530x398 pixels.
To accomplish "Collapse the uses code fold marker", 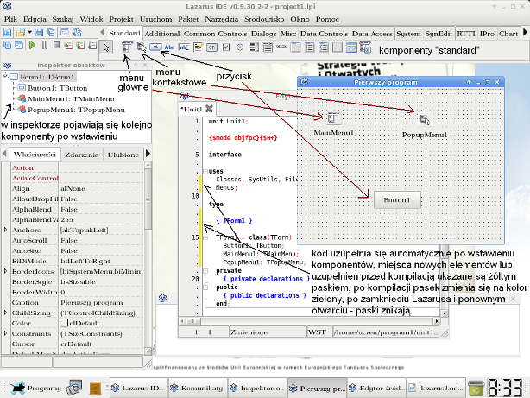I will [205, 171].
